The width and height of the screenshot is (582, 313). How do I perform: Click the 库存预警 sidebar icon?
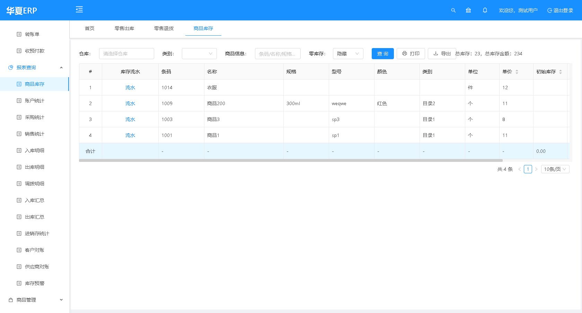point(19,283)
